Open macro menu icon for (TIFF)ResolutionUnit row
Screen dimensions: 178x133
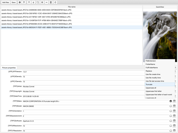[174, 116]
